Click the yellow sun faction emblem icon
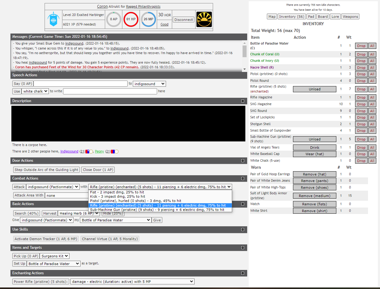This screenshot has width=380, height=289. (204, 19)
